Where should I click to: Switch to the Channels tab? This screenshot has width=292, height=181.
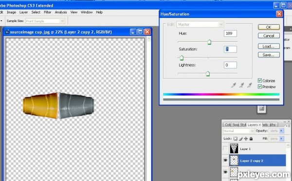(265, 125)
